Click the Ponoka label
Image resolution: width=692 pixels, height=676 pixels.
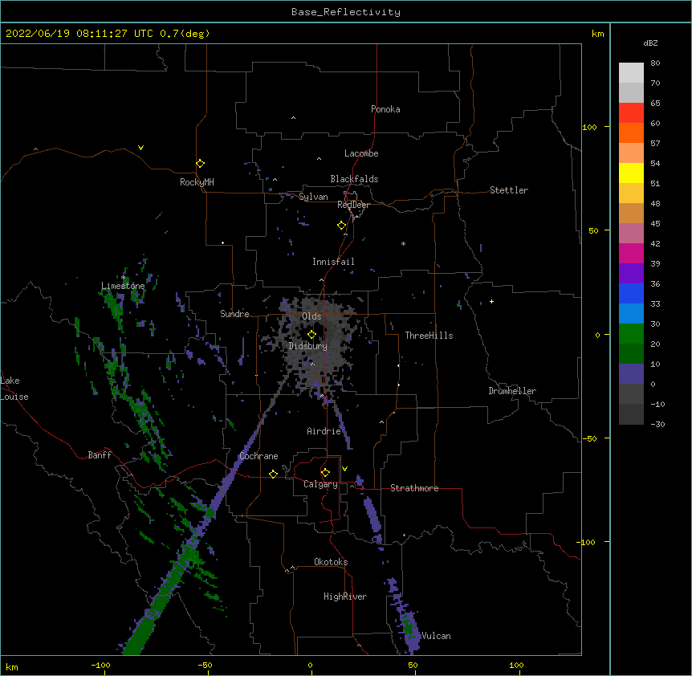385,109
